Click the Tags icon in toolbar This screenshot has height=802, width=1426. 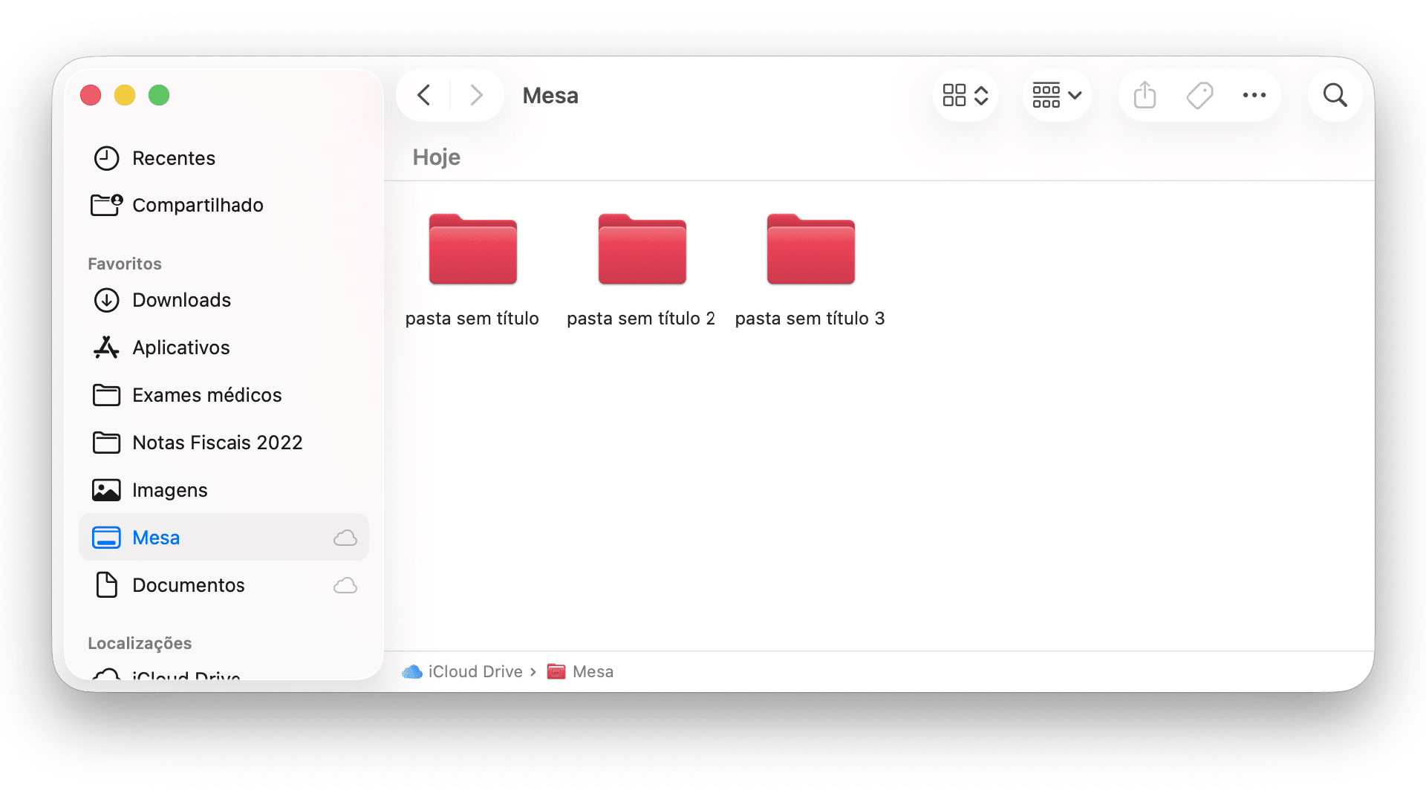tap(1199, 95)
